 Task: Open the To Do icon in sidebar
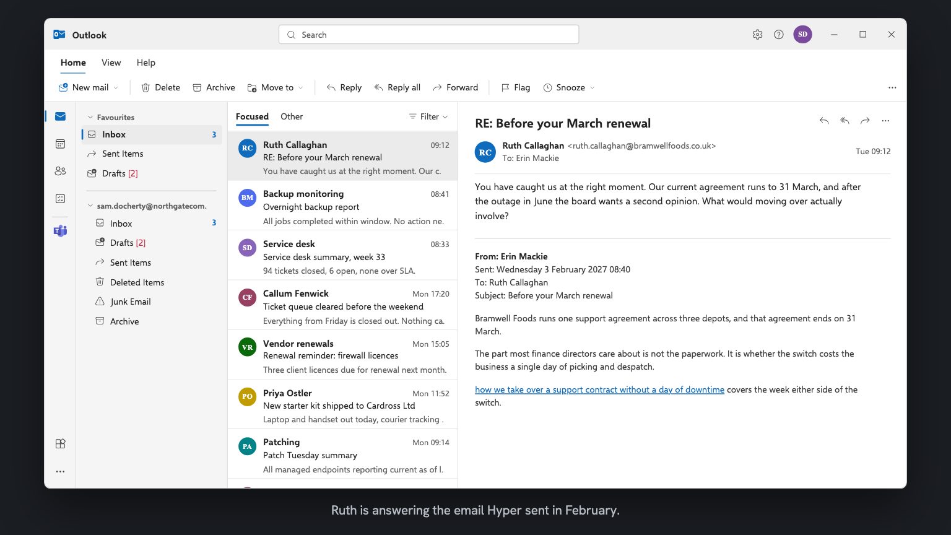[x=60, y=199]
